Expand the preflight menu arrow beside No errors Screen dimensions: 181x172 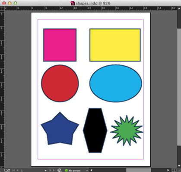(x=87, y=170)
